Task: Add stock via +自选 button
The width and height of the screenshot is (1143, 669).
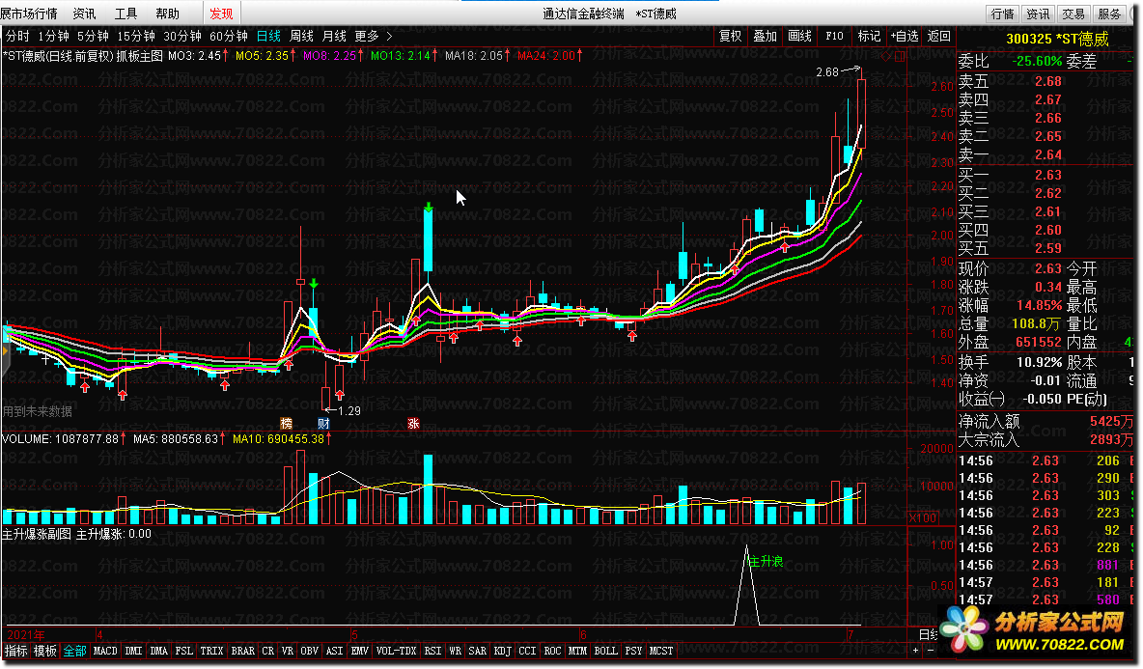Action: point(904,36)
